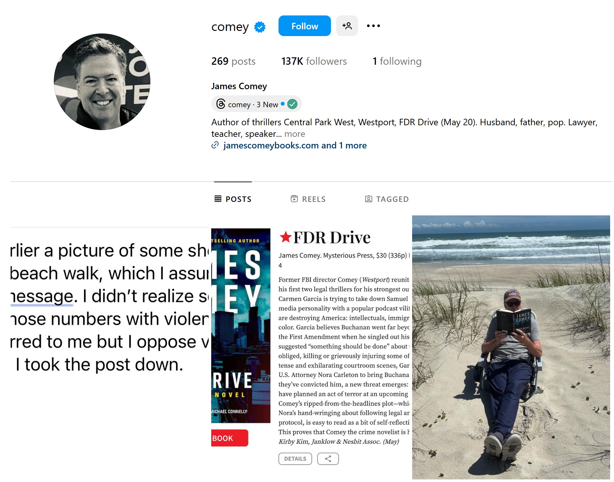Click the share icon under the FDR Drive review
The width and height of the screenshot is (614, 482).
(x=328, y=458)
